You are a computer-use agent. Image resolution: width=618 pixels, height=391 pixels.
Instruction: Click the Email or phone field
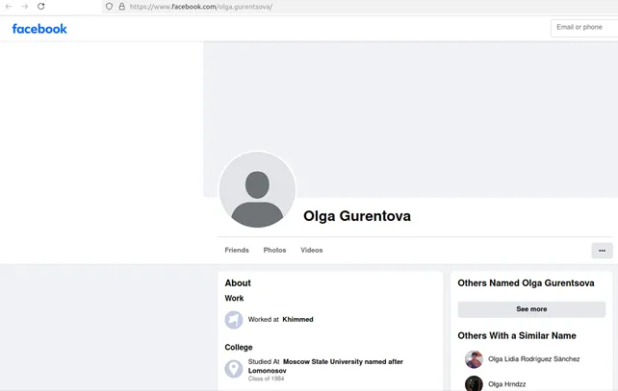(583, 28)
